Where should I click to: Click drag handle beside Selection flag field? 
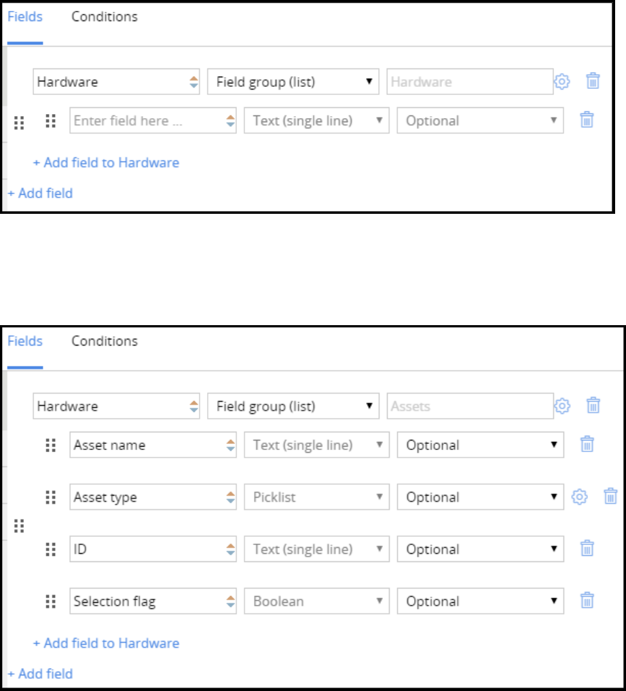(x=50, y=601)
